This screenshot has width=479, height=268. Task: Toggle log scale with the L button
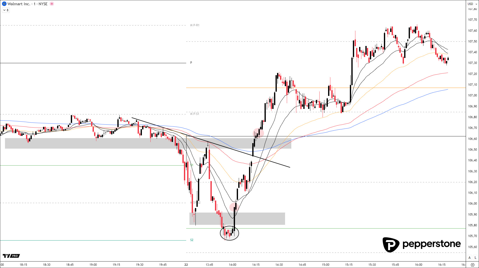(475, 258)
